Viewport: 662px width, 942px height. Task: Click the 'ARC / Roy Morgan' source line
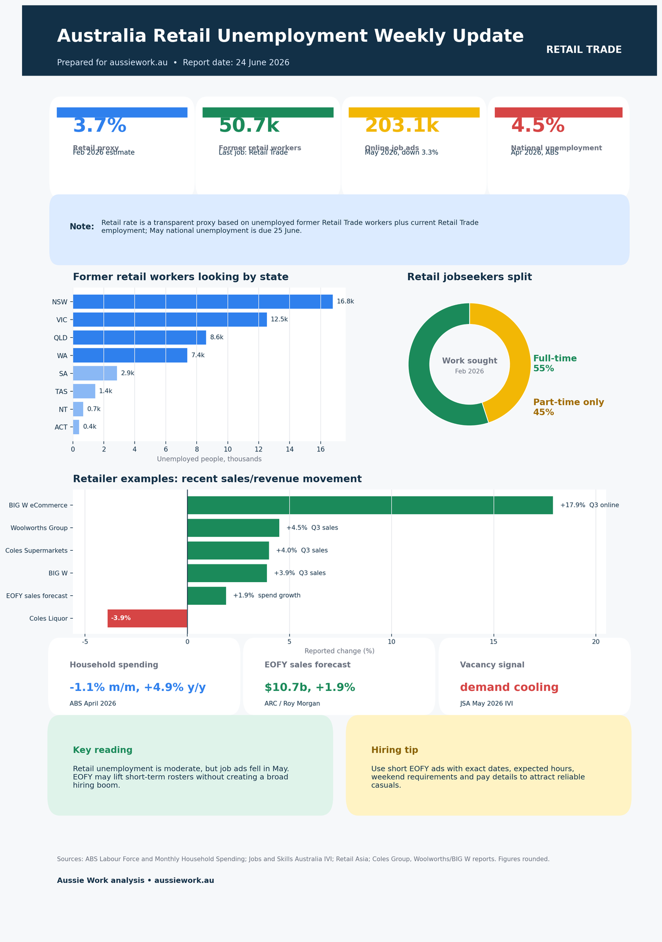[292, 704]
